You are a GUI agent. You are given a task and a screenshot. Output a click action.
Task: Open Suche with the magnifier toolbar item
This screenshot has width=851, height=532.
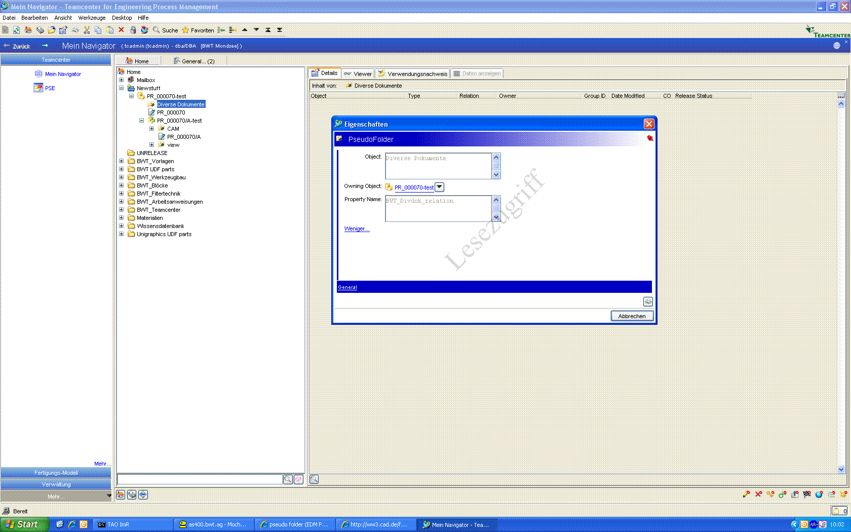tap(165, 30)
